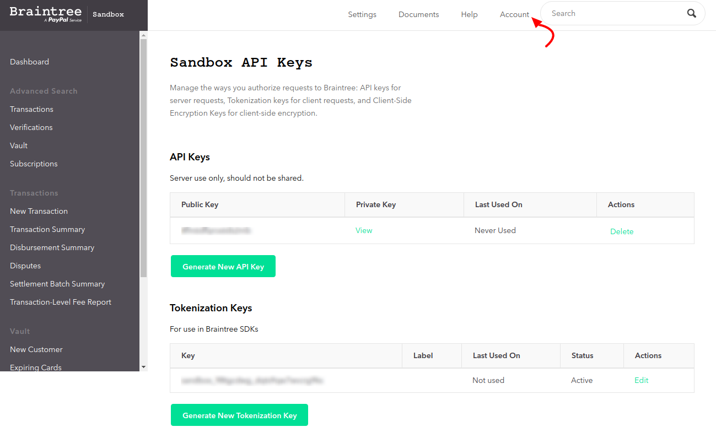
Task: Click the blurred public key value
Action: (216, 230)
